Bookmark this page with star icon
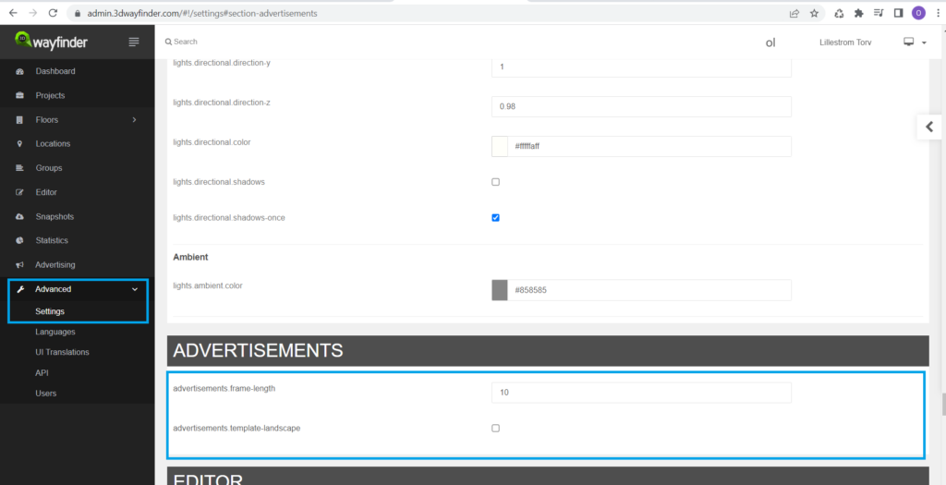The height and width of the screenshot is (485, 946). tap(814, 13)
